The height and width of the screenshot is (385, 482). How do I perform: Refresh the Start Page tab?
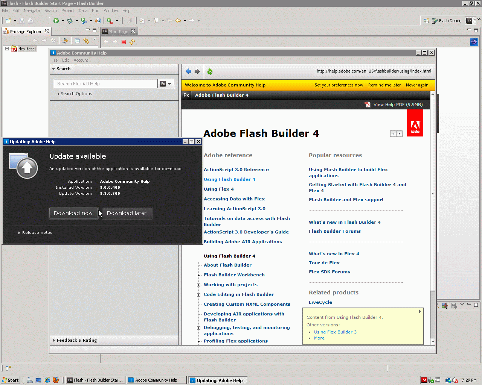coord(132,42)
